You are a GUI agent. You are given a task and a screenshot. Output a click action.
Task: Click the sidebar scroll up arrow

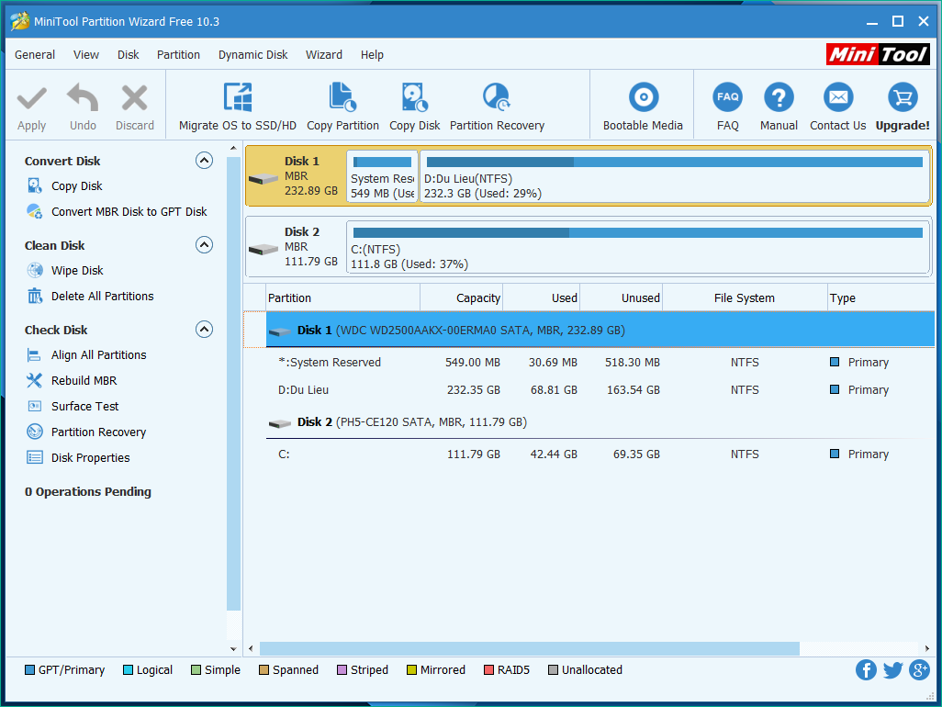234,148
